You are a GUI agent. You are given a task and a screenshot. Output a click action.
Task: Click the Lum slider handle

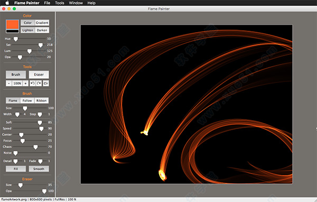[x=30, y=51]
